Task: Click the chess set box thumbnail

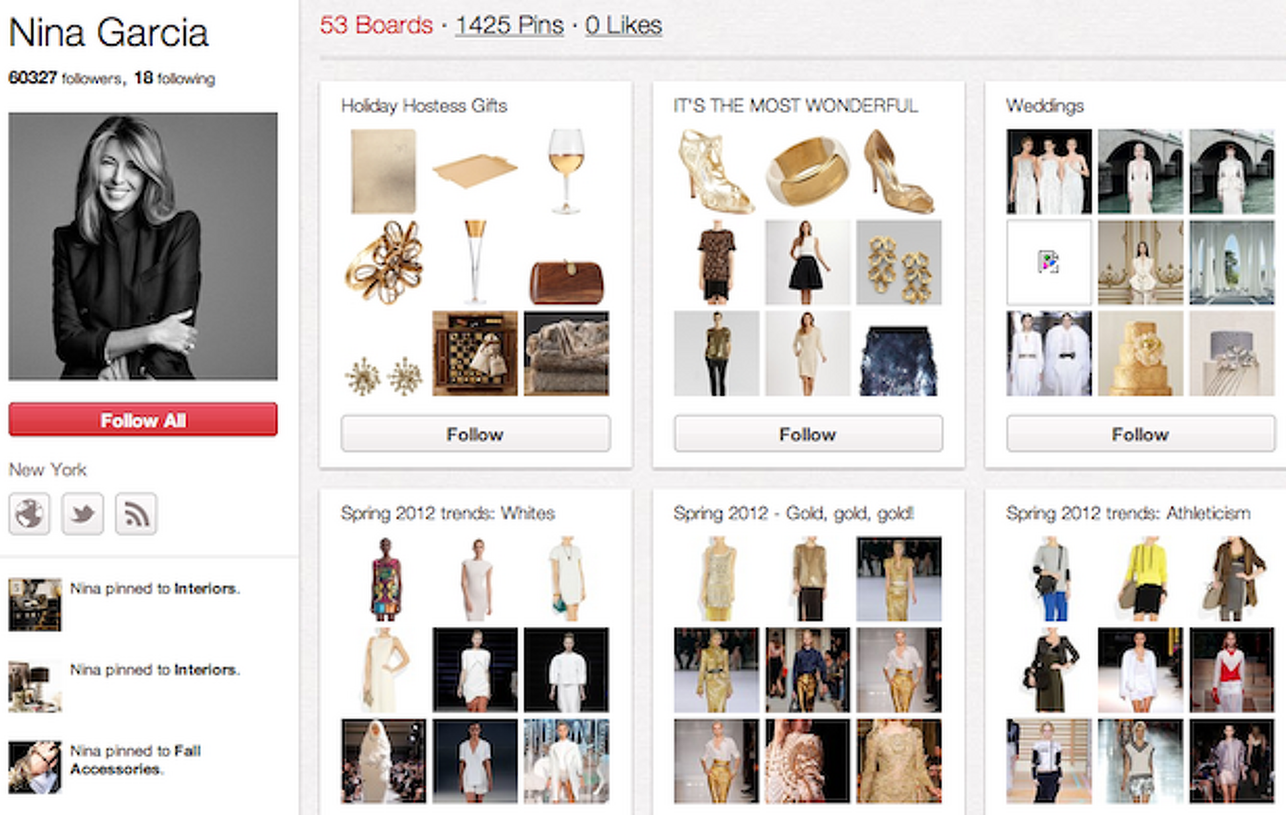Action: coord(475,353)
